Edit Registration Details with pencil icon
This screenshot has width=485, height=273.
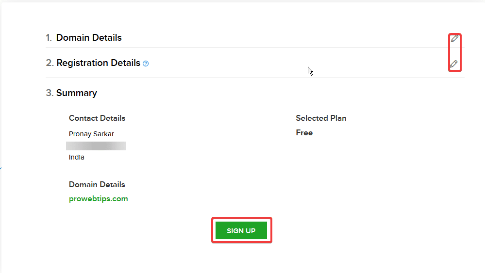click(x=454, y=64)
